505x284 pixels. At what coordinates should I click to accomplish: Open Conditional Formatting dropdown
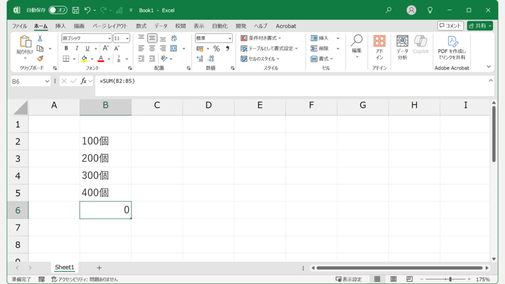point(261,38)
